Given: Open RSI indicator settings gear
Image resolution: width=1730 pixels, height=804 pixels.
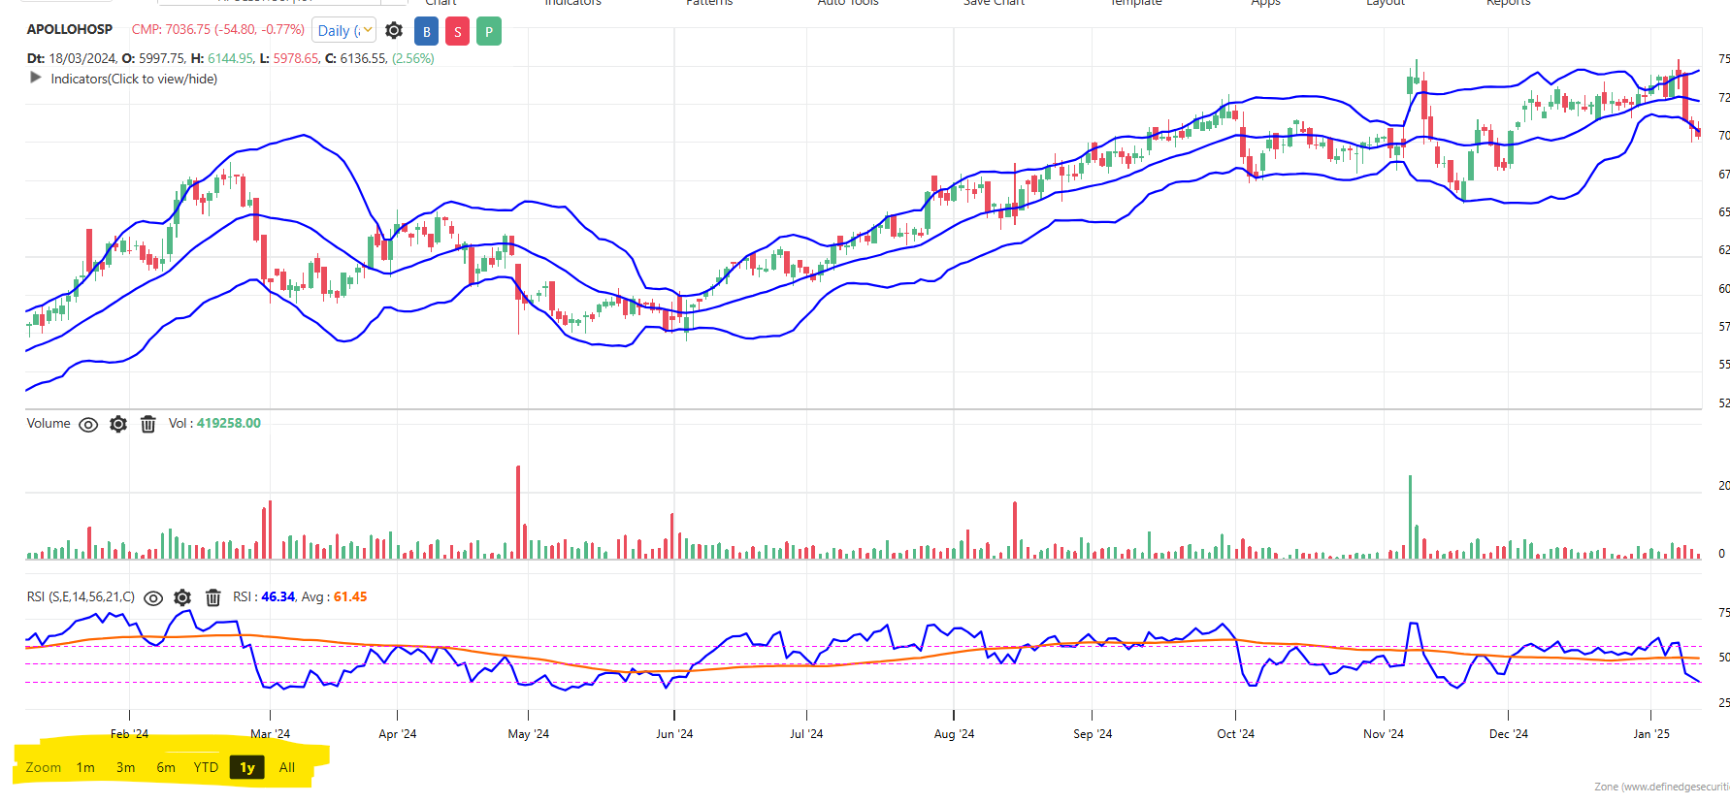Looking at the screenshot, I should (x=182, y=597).
